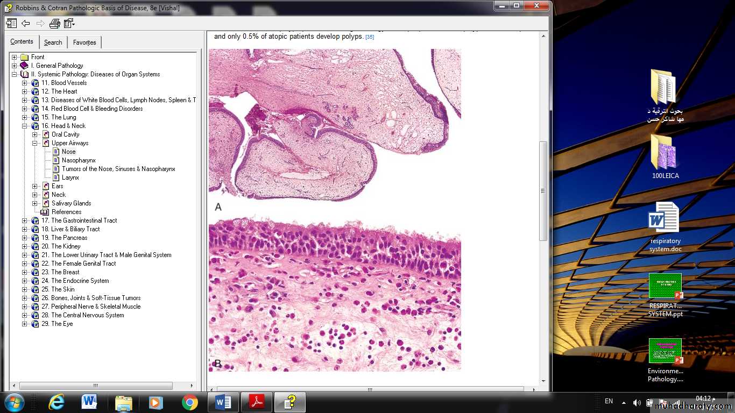Select the Larynx topic in the tree
This screenshot has height=413, width=735.
click(70, 177)
